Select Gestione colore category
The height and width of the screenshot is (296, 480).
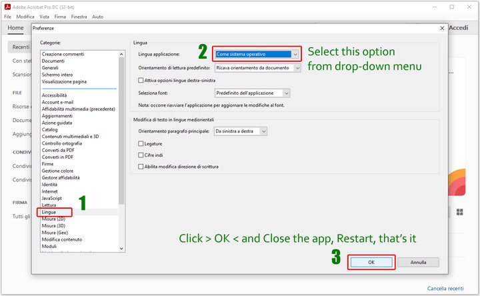point(57,171)
